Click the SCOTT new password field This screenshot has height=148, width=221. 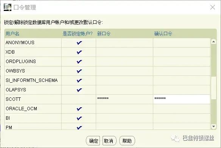pyautogui.click(x=125, y=99)
